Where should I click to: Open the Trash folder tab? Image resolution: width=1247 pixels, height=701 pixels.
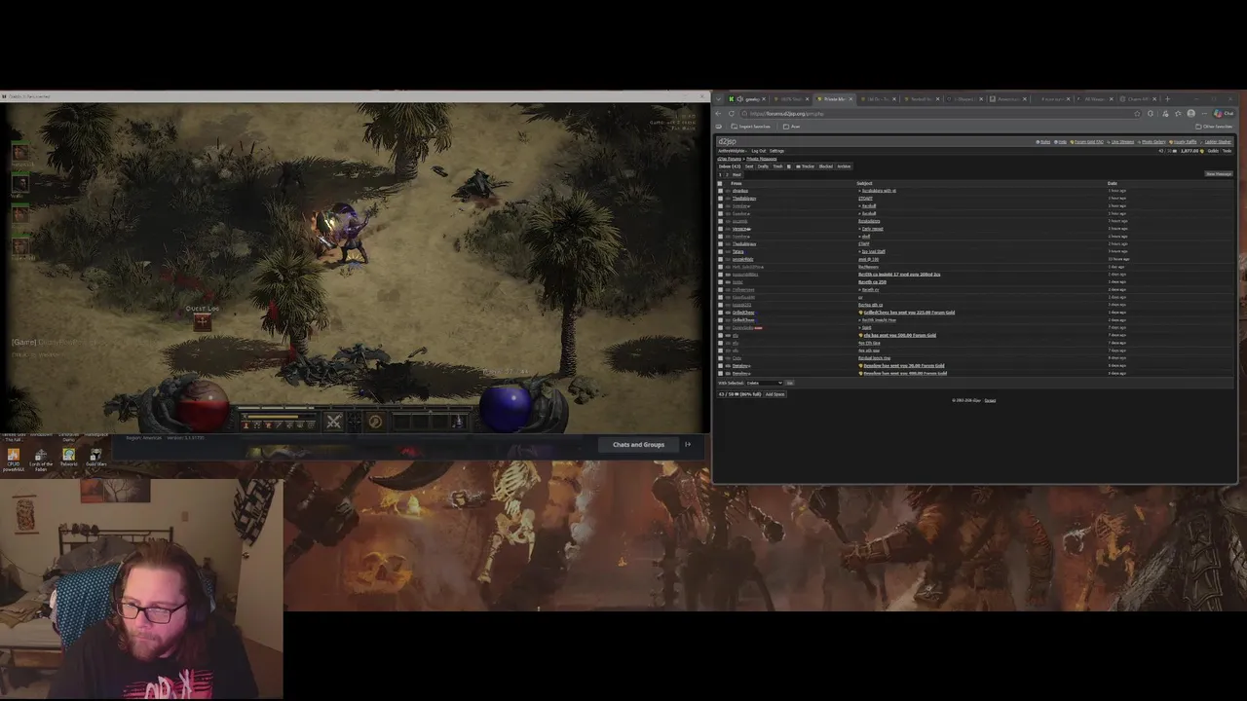coord(777,166)
